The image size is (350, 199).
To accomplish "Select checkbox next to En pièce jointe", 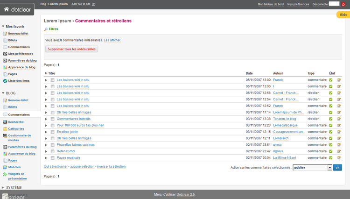I will pos(53,132).
